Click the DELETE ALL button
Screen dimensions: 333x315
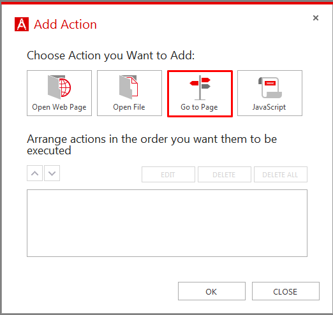(x=281, y=175)
